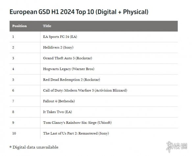Click the watermark logo in corner
Viewport: 192px width, 156px height.
(177, 147)
